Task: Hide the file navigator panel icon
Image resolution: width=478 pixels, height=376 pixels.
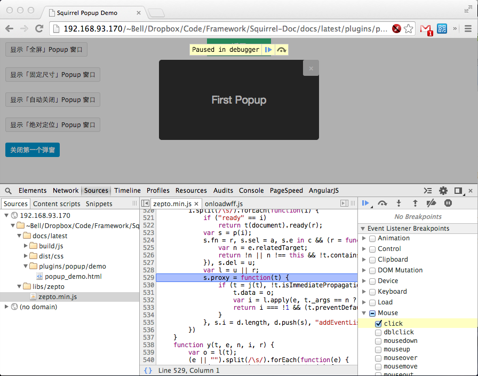Action: click(146, 203)
